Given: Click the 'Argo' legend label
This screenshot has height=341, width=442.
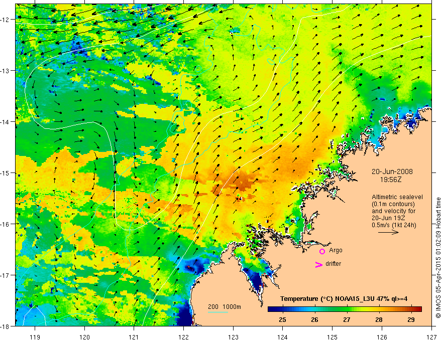Looking at the screenshot, I should click(x=336, y=250).
